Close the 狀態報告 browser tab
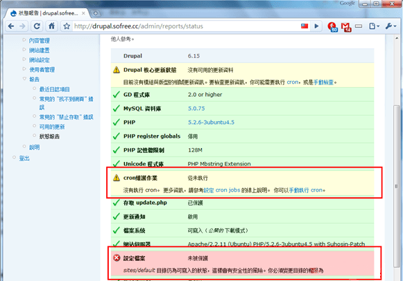The image size is (403, 281). tap(83, 13)
